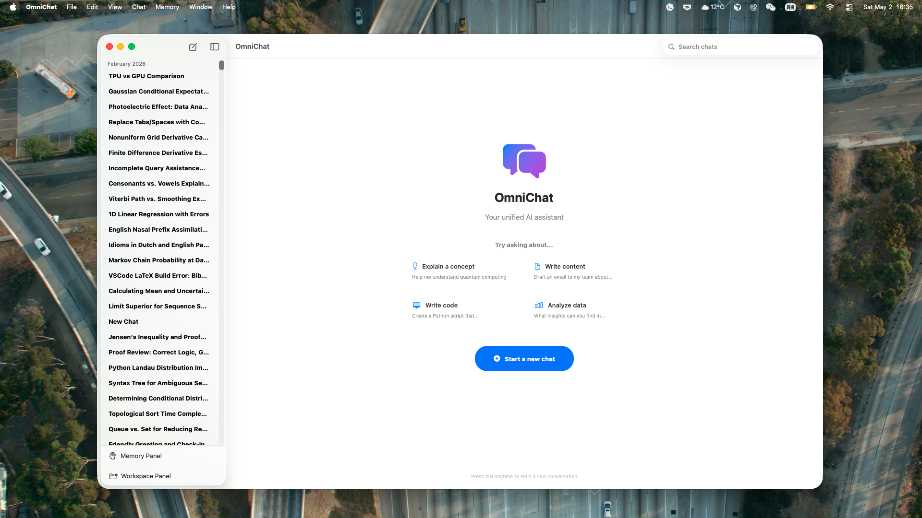Open the Memory Panel
This screenshot has width=922, height=518.
click(163, 456)
